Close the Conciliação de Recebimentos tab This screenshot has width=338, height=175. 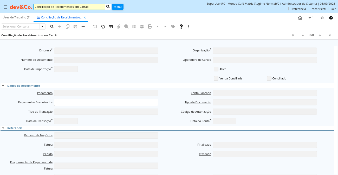click(x=85, y=18)
